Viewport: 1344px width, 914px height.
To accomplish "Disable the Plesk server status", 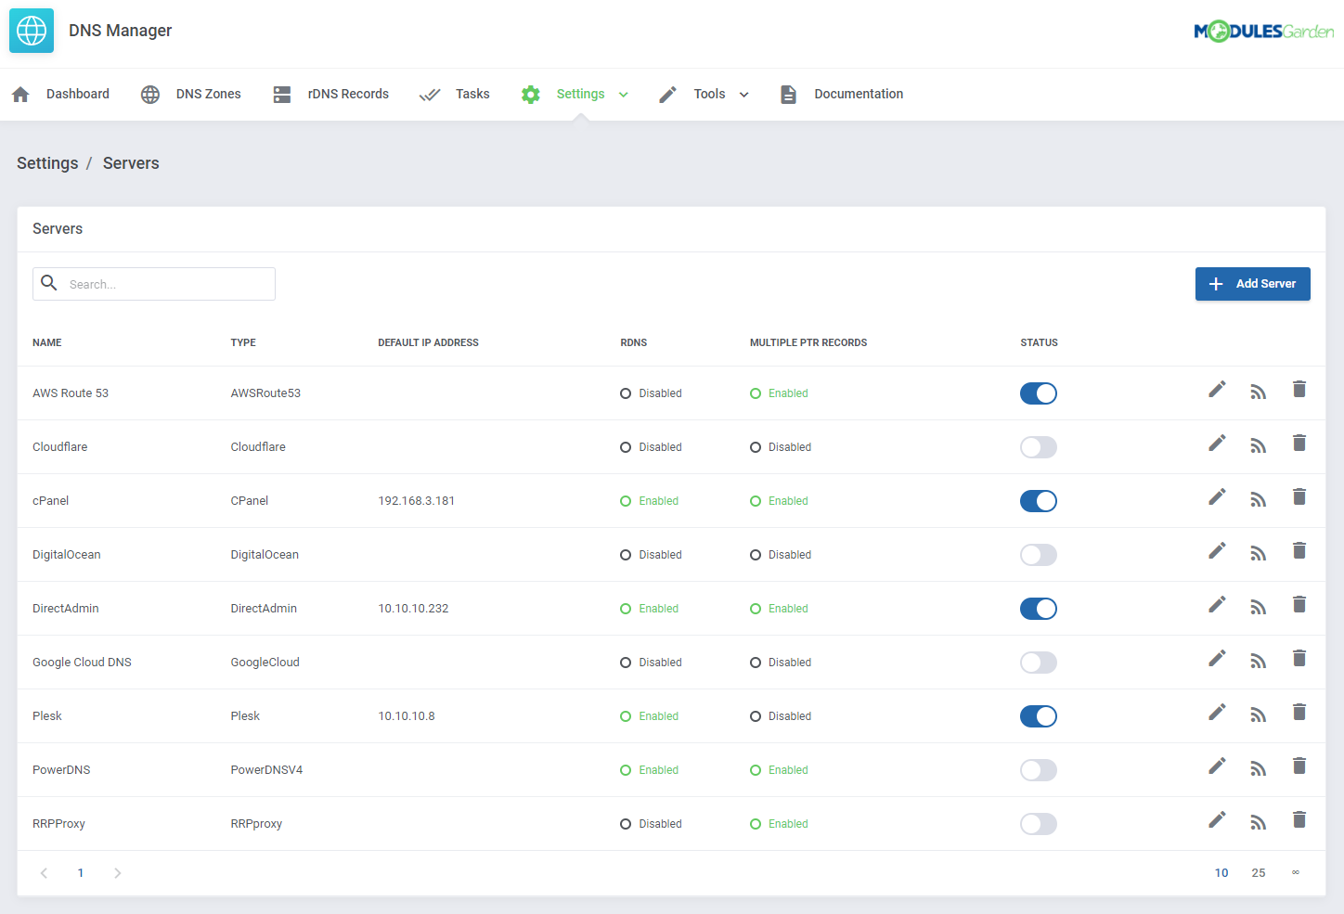I will 1039,715.
